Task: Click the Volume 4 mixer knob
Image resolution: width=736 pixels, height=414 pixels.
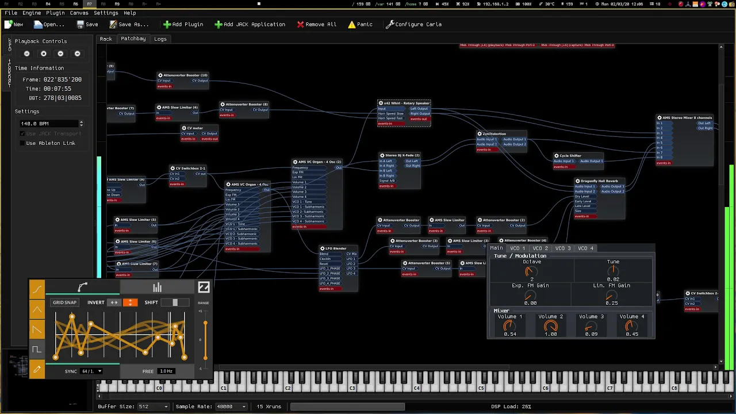Action: 631,326
